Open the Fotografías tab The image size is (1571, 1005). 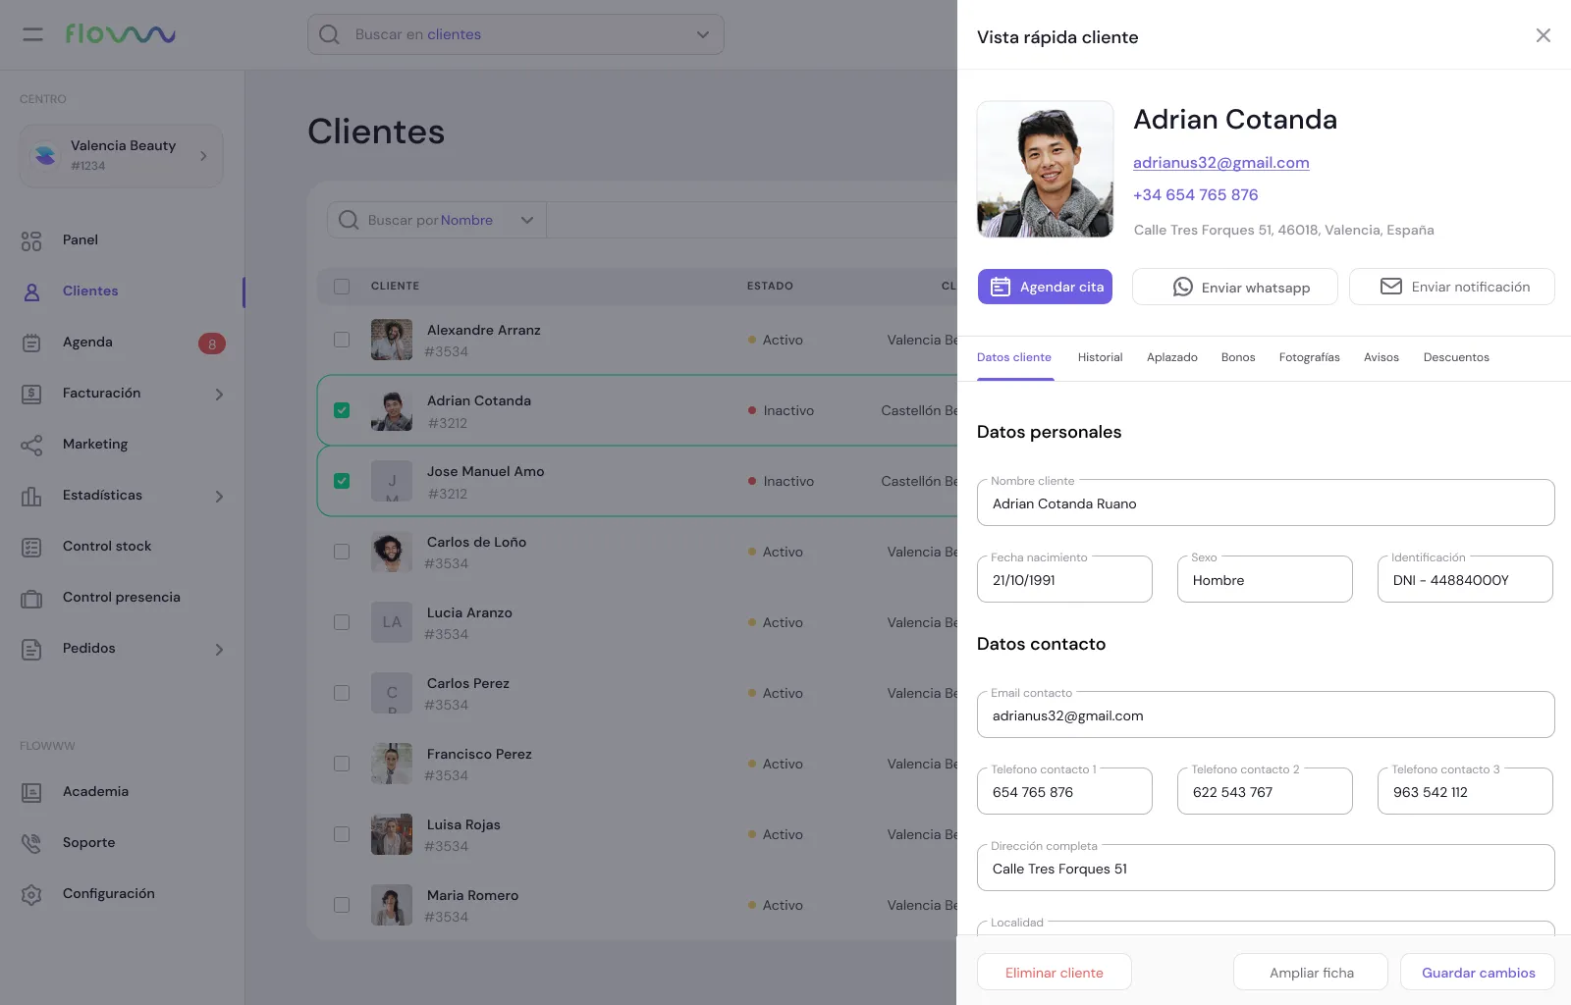tap(1309, 357)
